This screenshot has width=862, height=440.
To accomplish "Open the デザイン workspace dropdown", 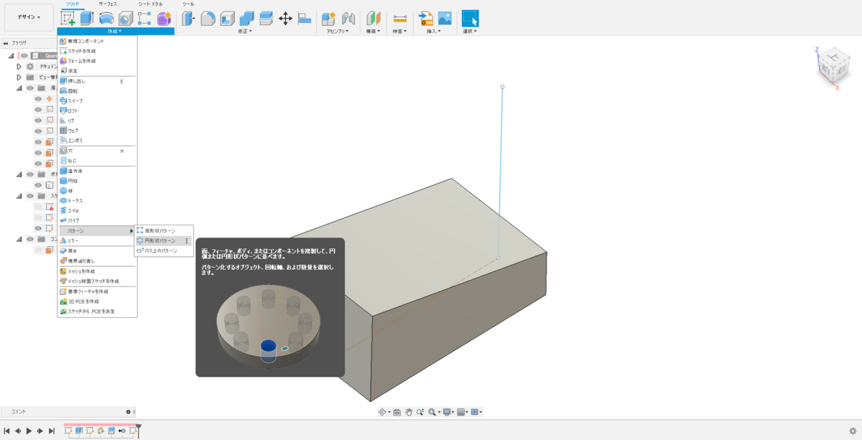I will 29,17.
